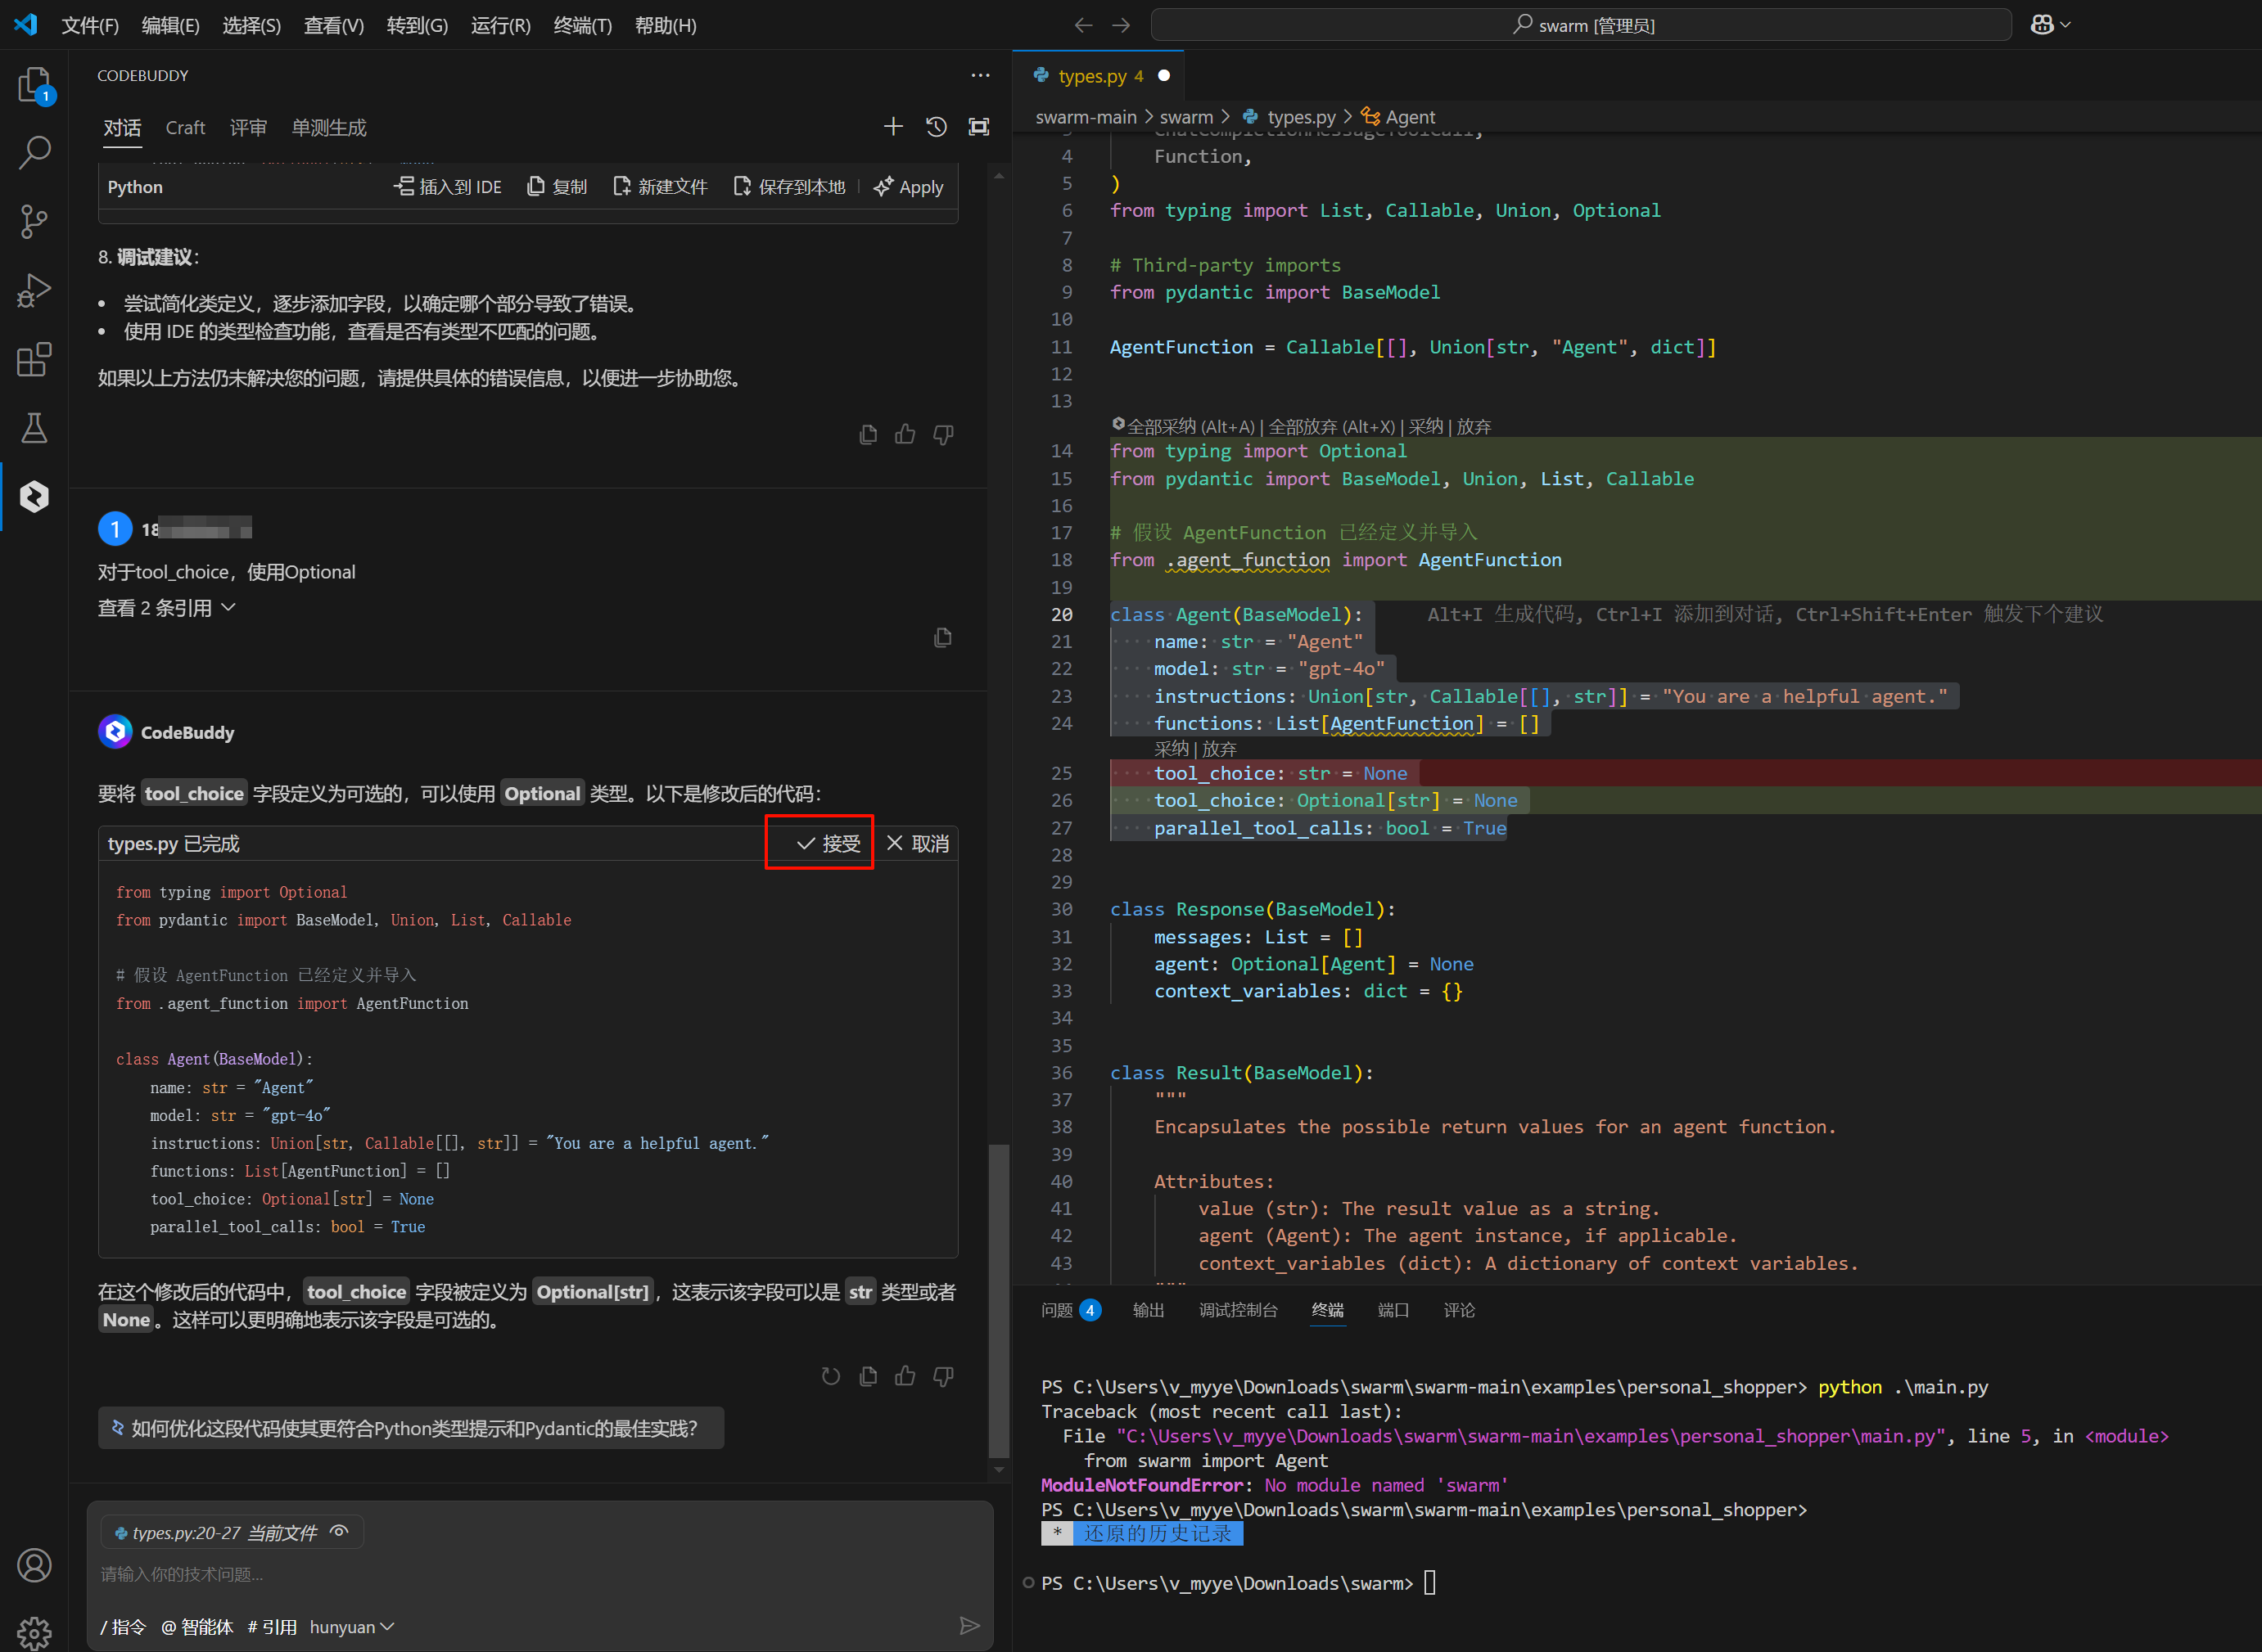Screen dimensions: 2262x1652
Task: Cancel the types.py changes with 取消
Action: point(918,843)
